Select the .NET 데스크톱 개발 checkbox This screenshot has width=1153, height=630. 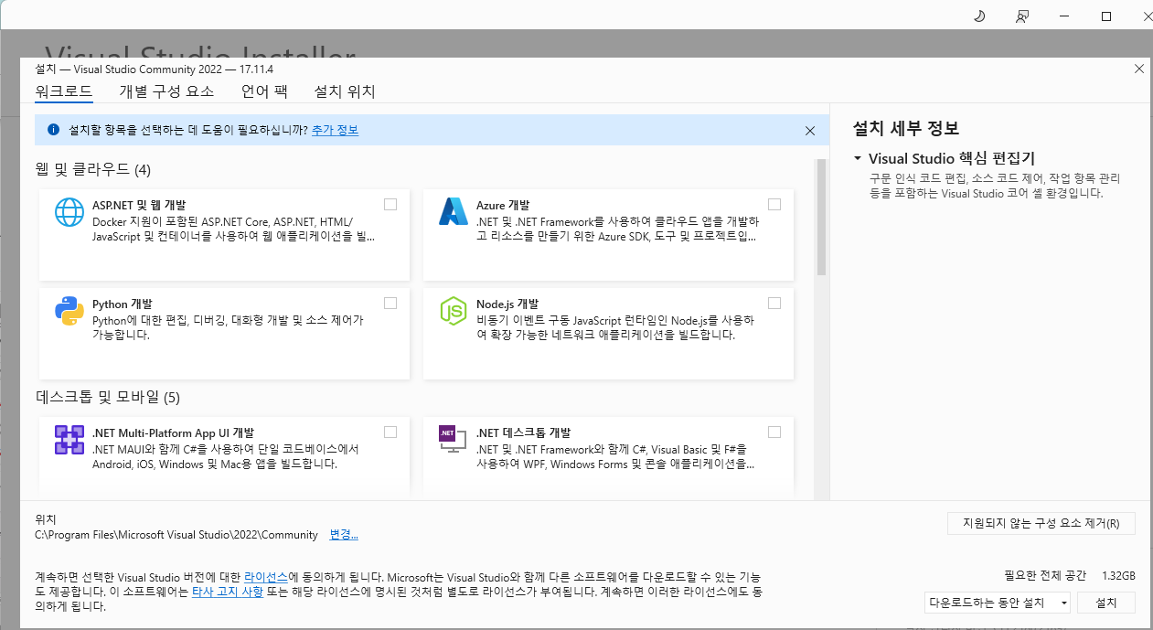[774, 432]
